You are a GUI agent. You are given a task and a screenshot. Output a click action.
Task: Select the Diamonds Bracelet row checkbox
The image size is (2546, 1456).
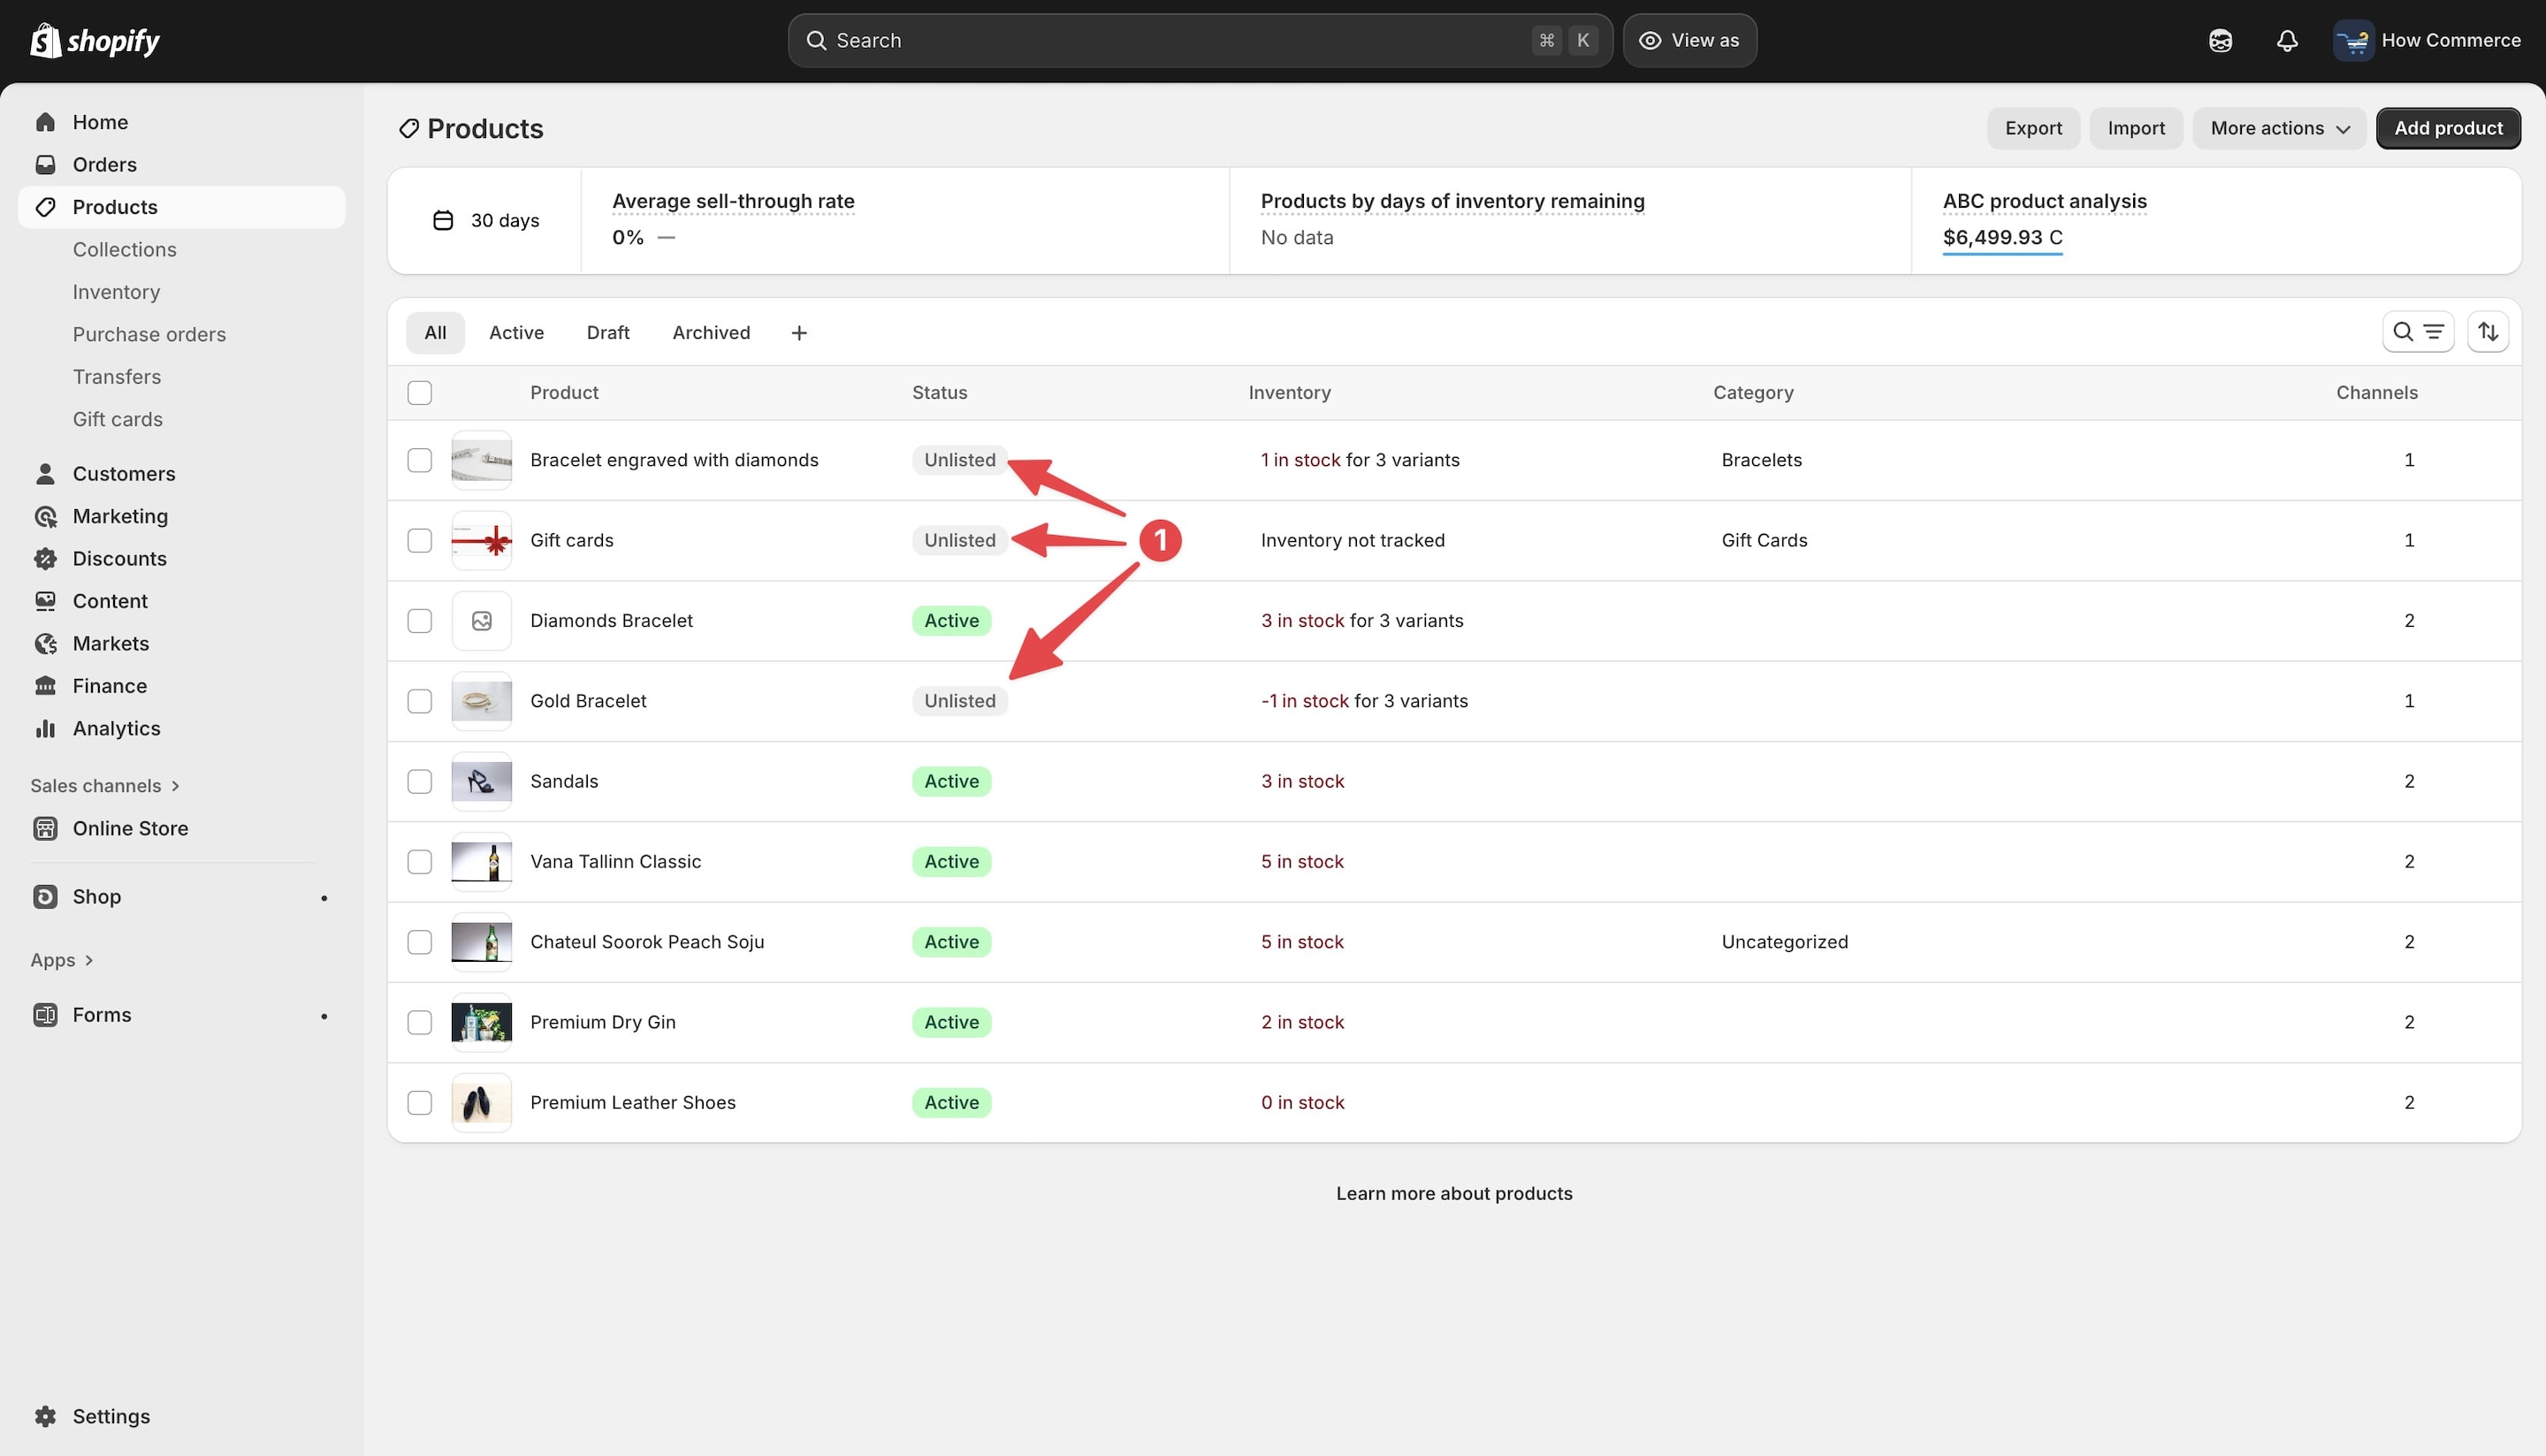click(420, 621)
